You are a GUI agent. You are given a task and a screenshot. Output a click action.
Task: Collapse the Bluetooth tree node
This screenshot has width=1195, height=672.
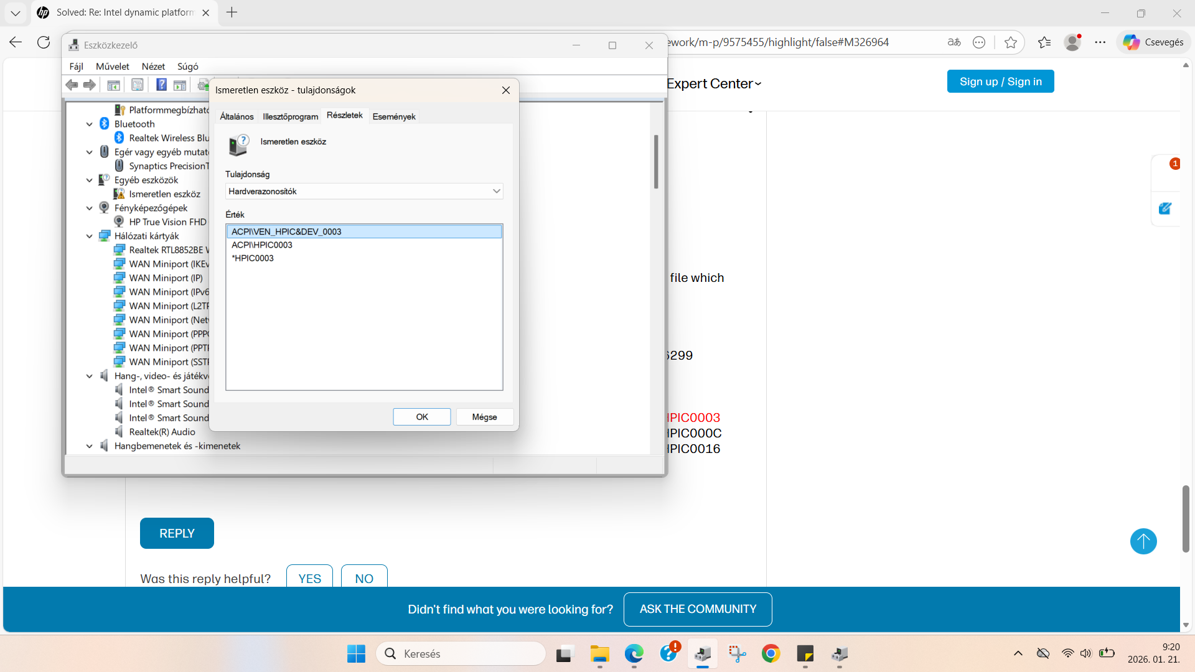[90, 124]
